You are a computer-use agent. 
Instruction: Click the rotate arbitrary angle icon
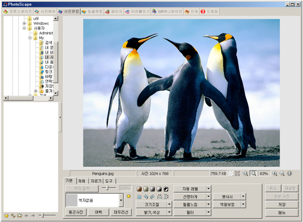(x=139, y=197)
